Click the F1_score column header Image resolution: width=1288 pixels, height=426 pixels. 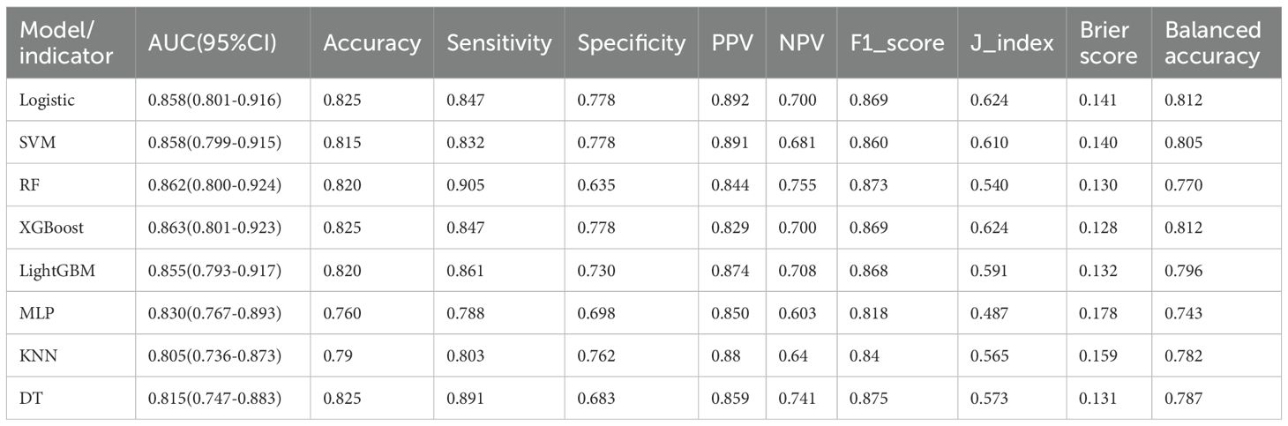click(897, 43)
